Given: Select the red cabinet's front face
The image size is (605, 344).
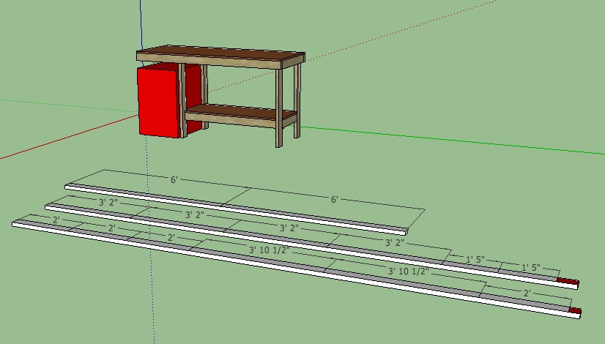Looking at the screenshot, I should pos(157,100).
